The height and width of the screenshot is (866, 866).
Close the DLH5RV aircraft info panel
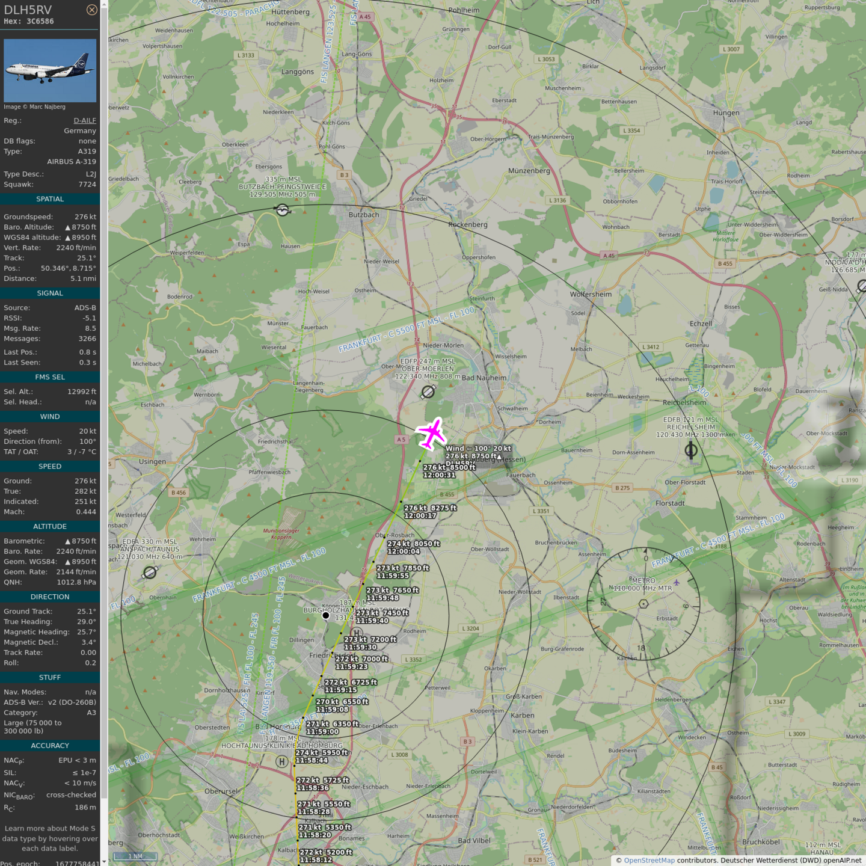click(x=91, y=10)
